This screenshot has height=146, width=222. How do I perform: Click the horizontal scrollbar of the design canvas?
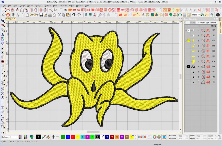[93, 132]
